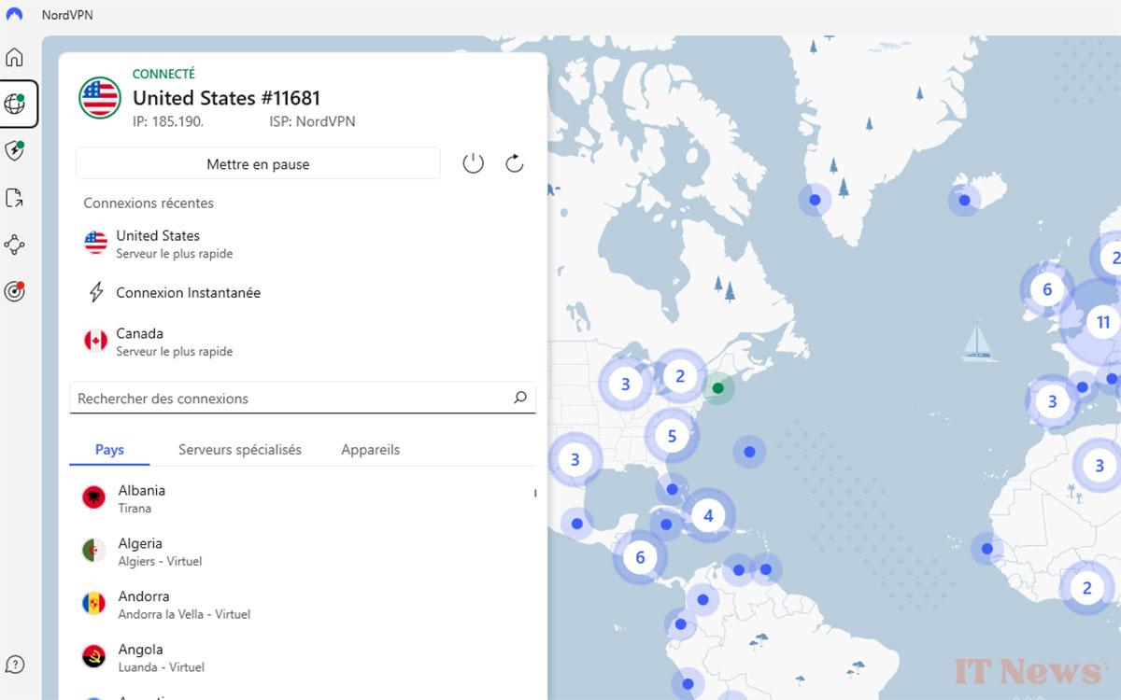Viewport: 1121px width, 700px height.
Task: Disconnect using the power icon
Action: tap(474, 163)
